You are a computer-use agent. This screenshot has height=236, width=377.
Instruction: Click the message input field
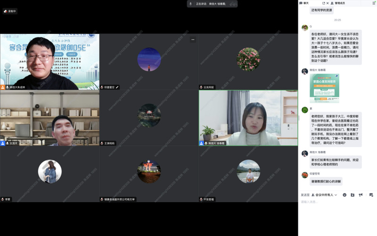click(x=337, y=202)
